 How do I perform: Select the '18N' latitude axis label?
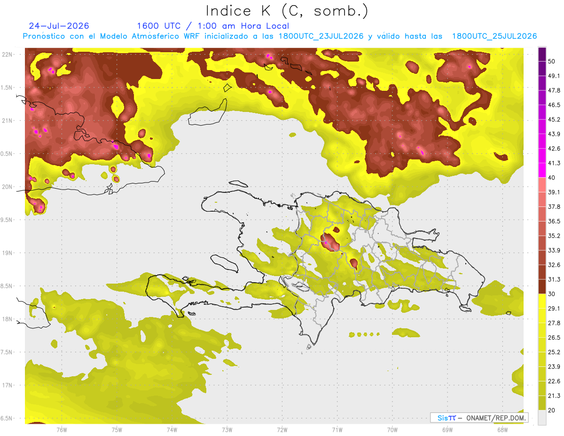[8, 319]
